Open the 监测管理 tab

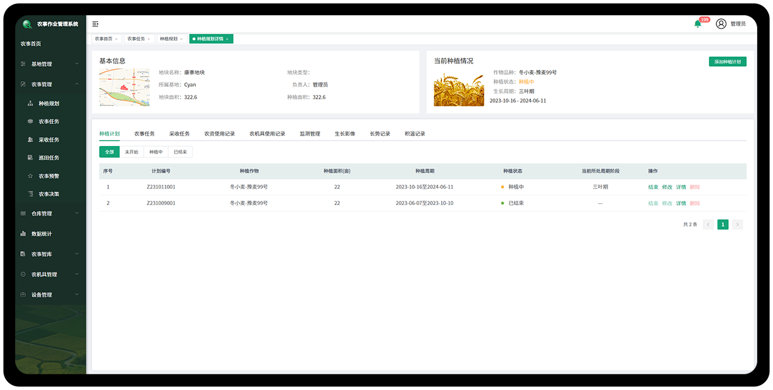(310, 133)
